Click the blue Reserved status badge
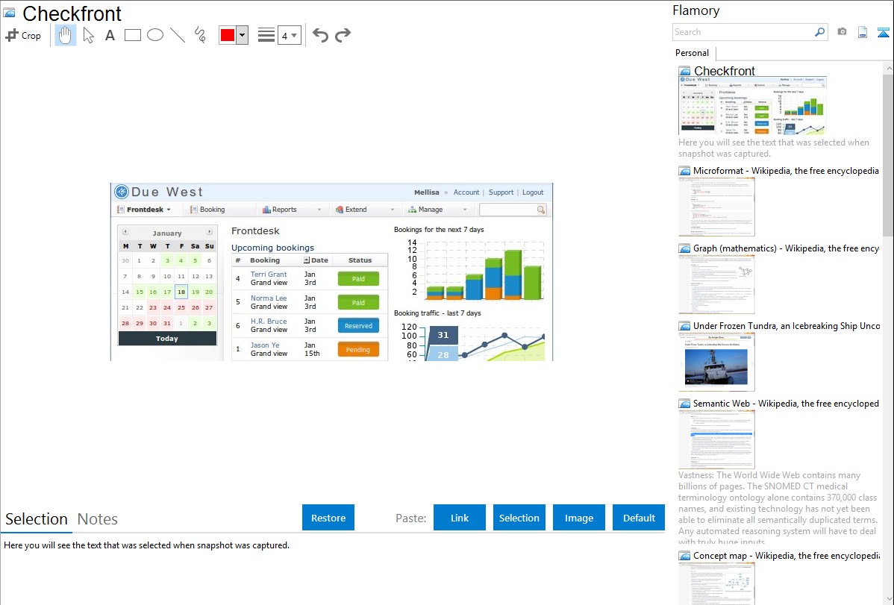The width and height of the screenshot is (894, 605). pyautogui.click(x=359, y=325)
